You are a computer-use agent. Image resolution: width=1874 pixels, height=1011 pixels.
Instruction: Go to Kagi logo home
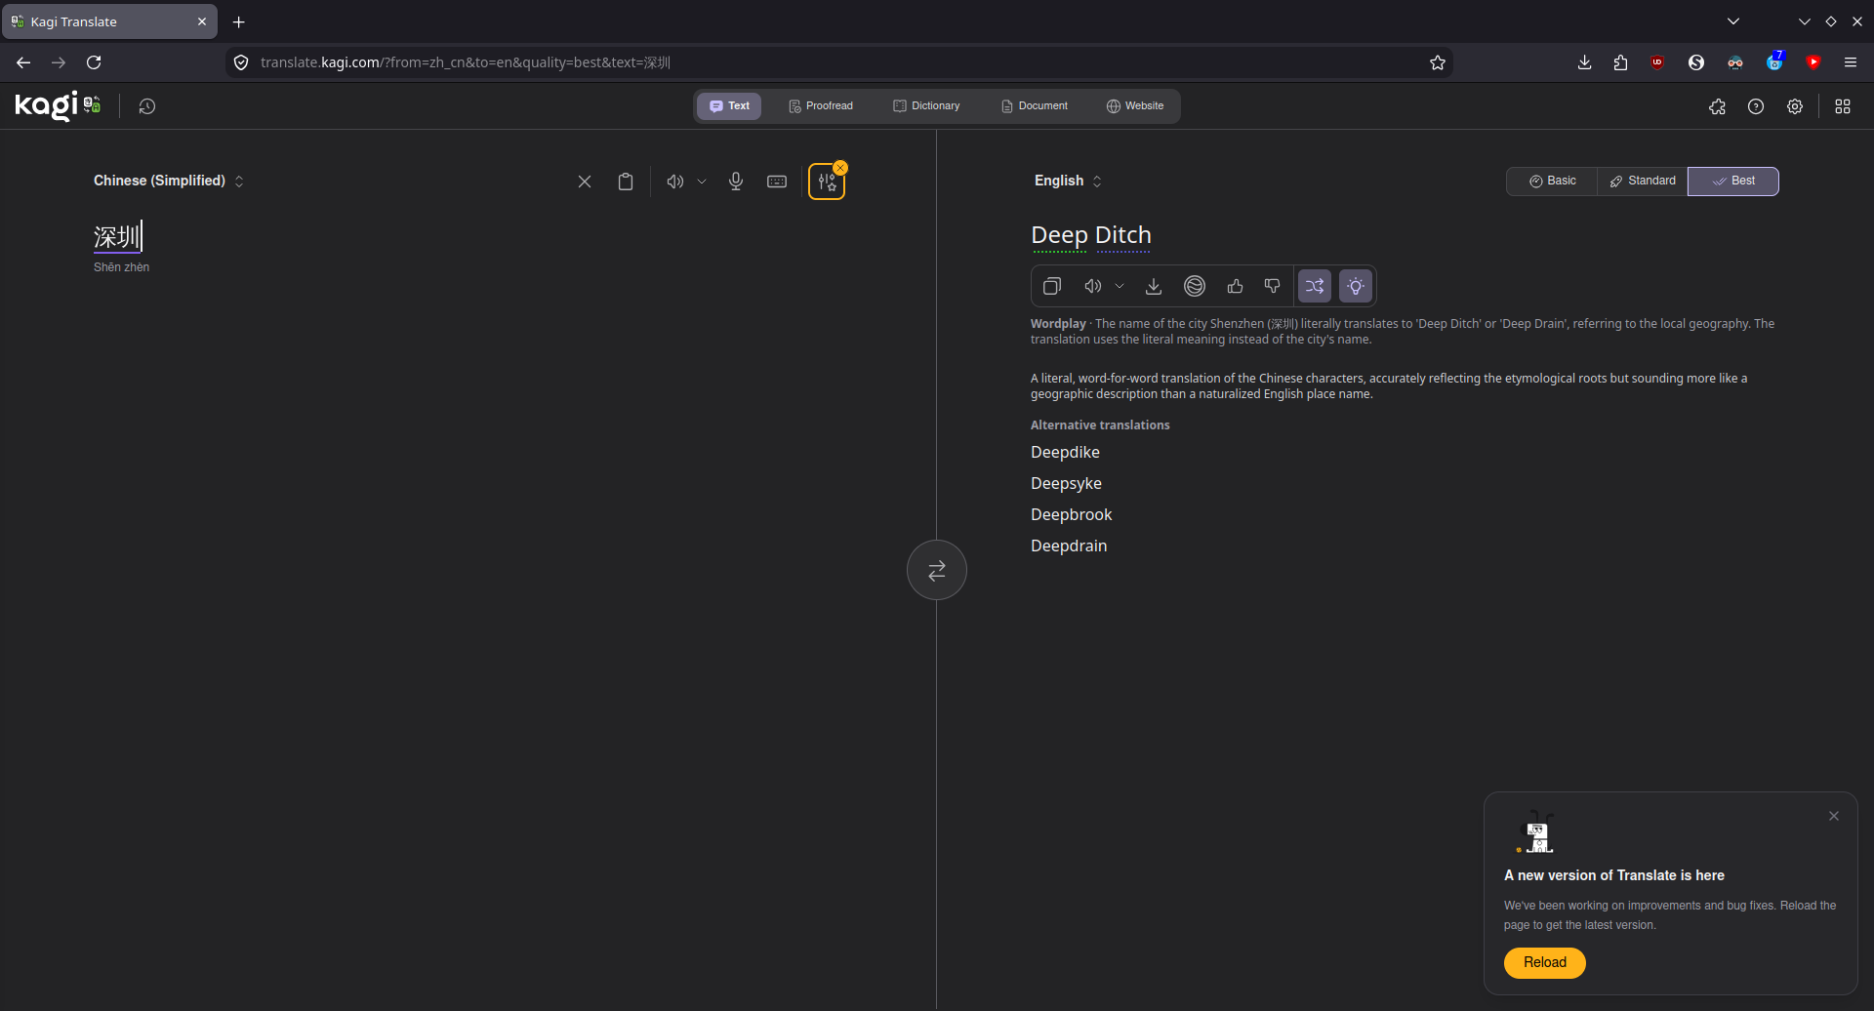click(58, 105)
